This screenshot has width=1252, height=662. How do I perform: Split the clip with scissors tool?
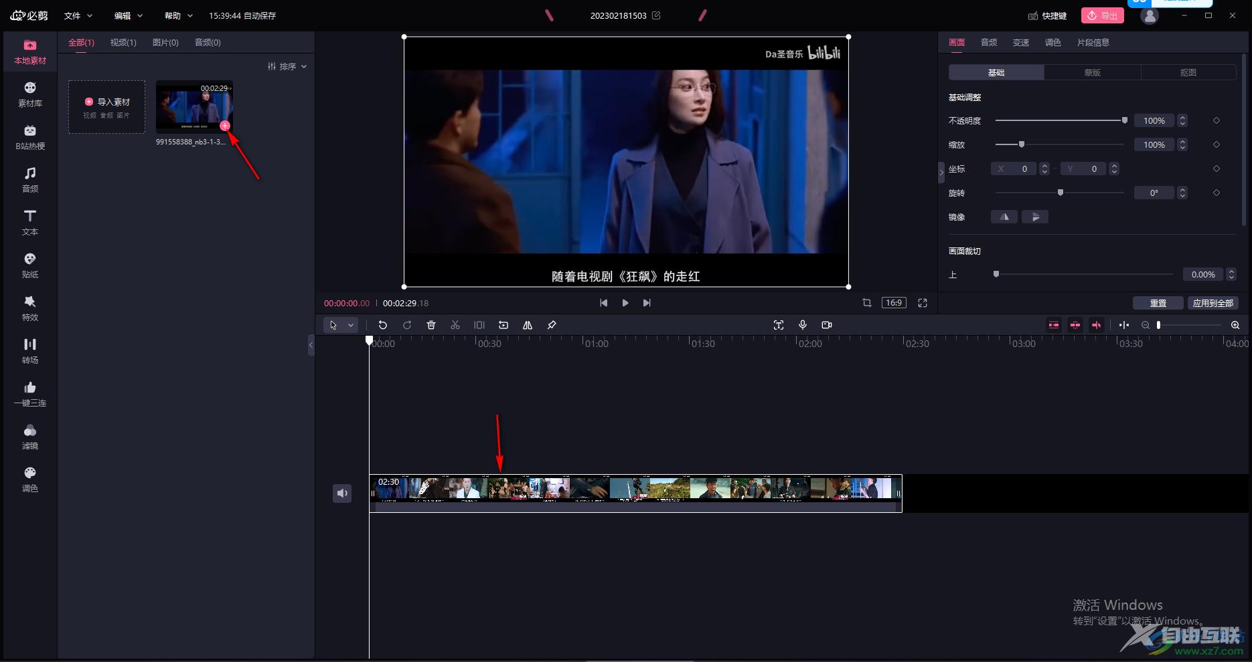(455, 325)
